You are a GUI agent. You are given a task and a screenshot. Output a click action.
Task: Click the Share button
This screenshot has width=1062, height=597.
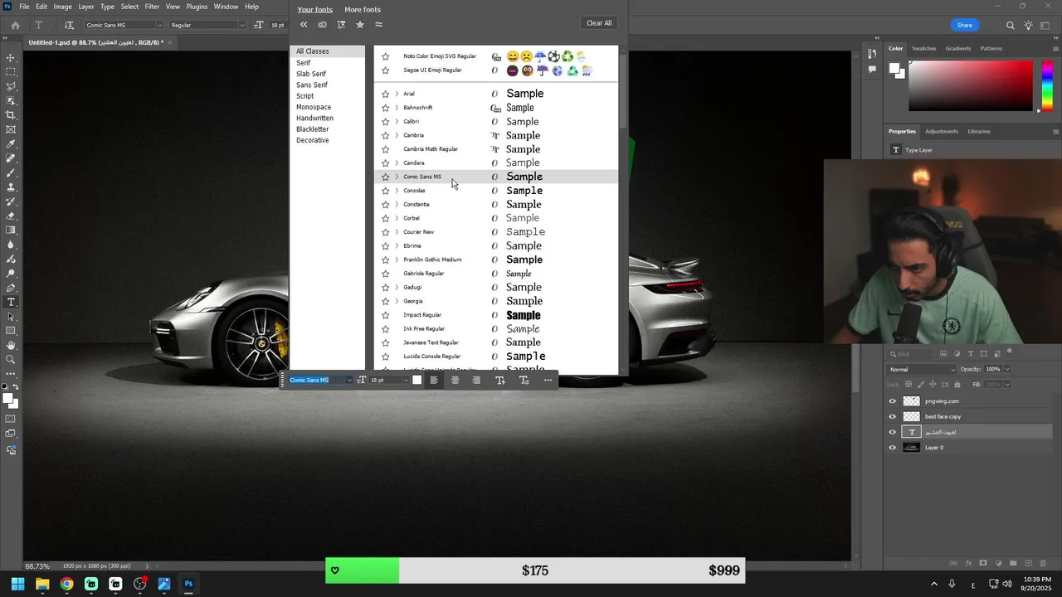click(x=964, y=25)
